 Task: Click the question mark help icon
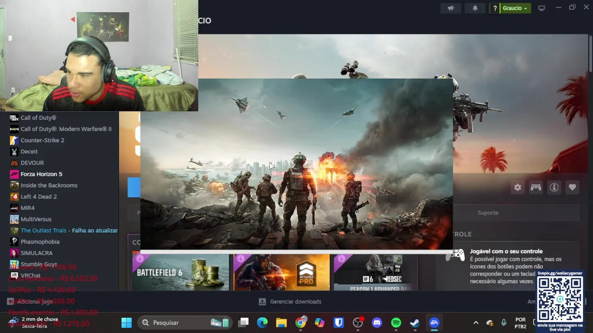pyautogui.click(x=495, y=8)
